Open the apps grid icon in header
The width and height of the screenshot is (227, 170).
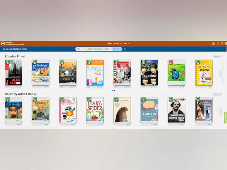click(x=226, y=43)
